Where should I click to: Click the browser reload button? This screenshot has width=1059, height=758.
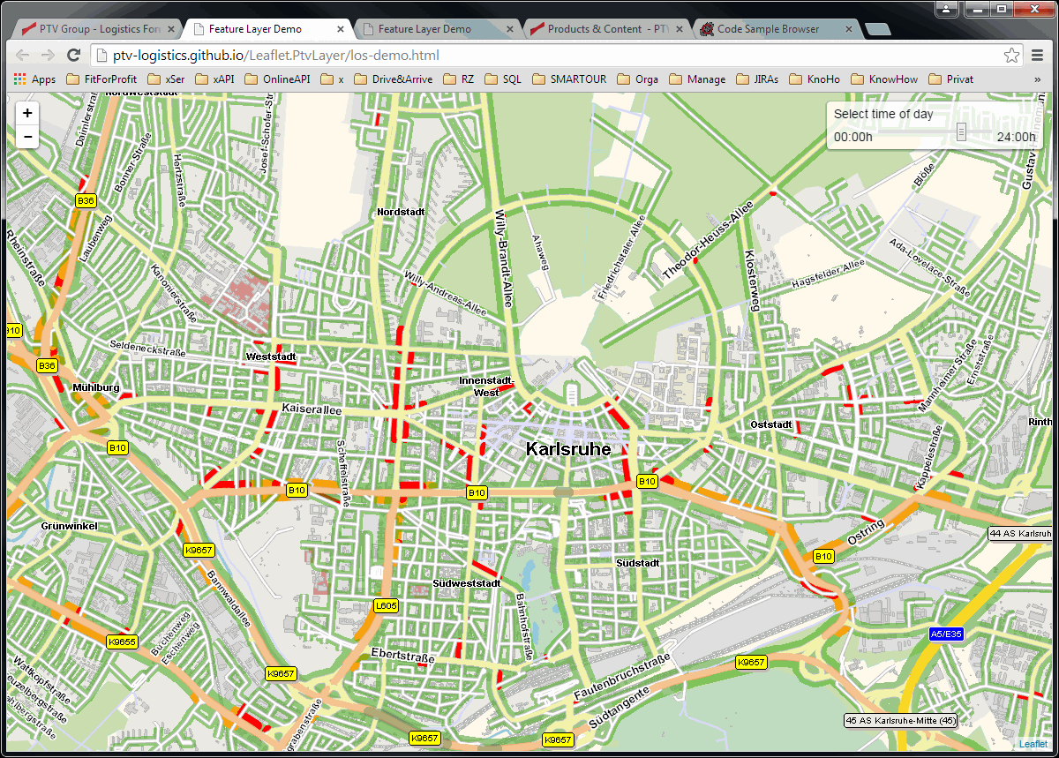click(74, 56)
